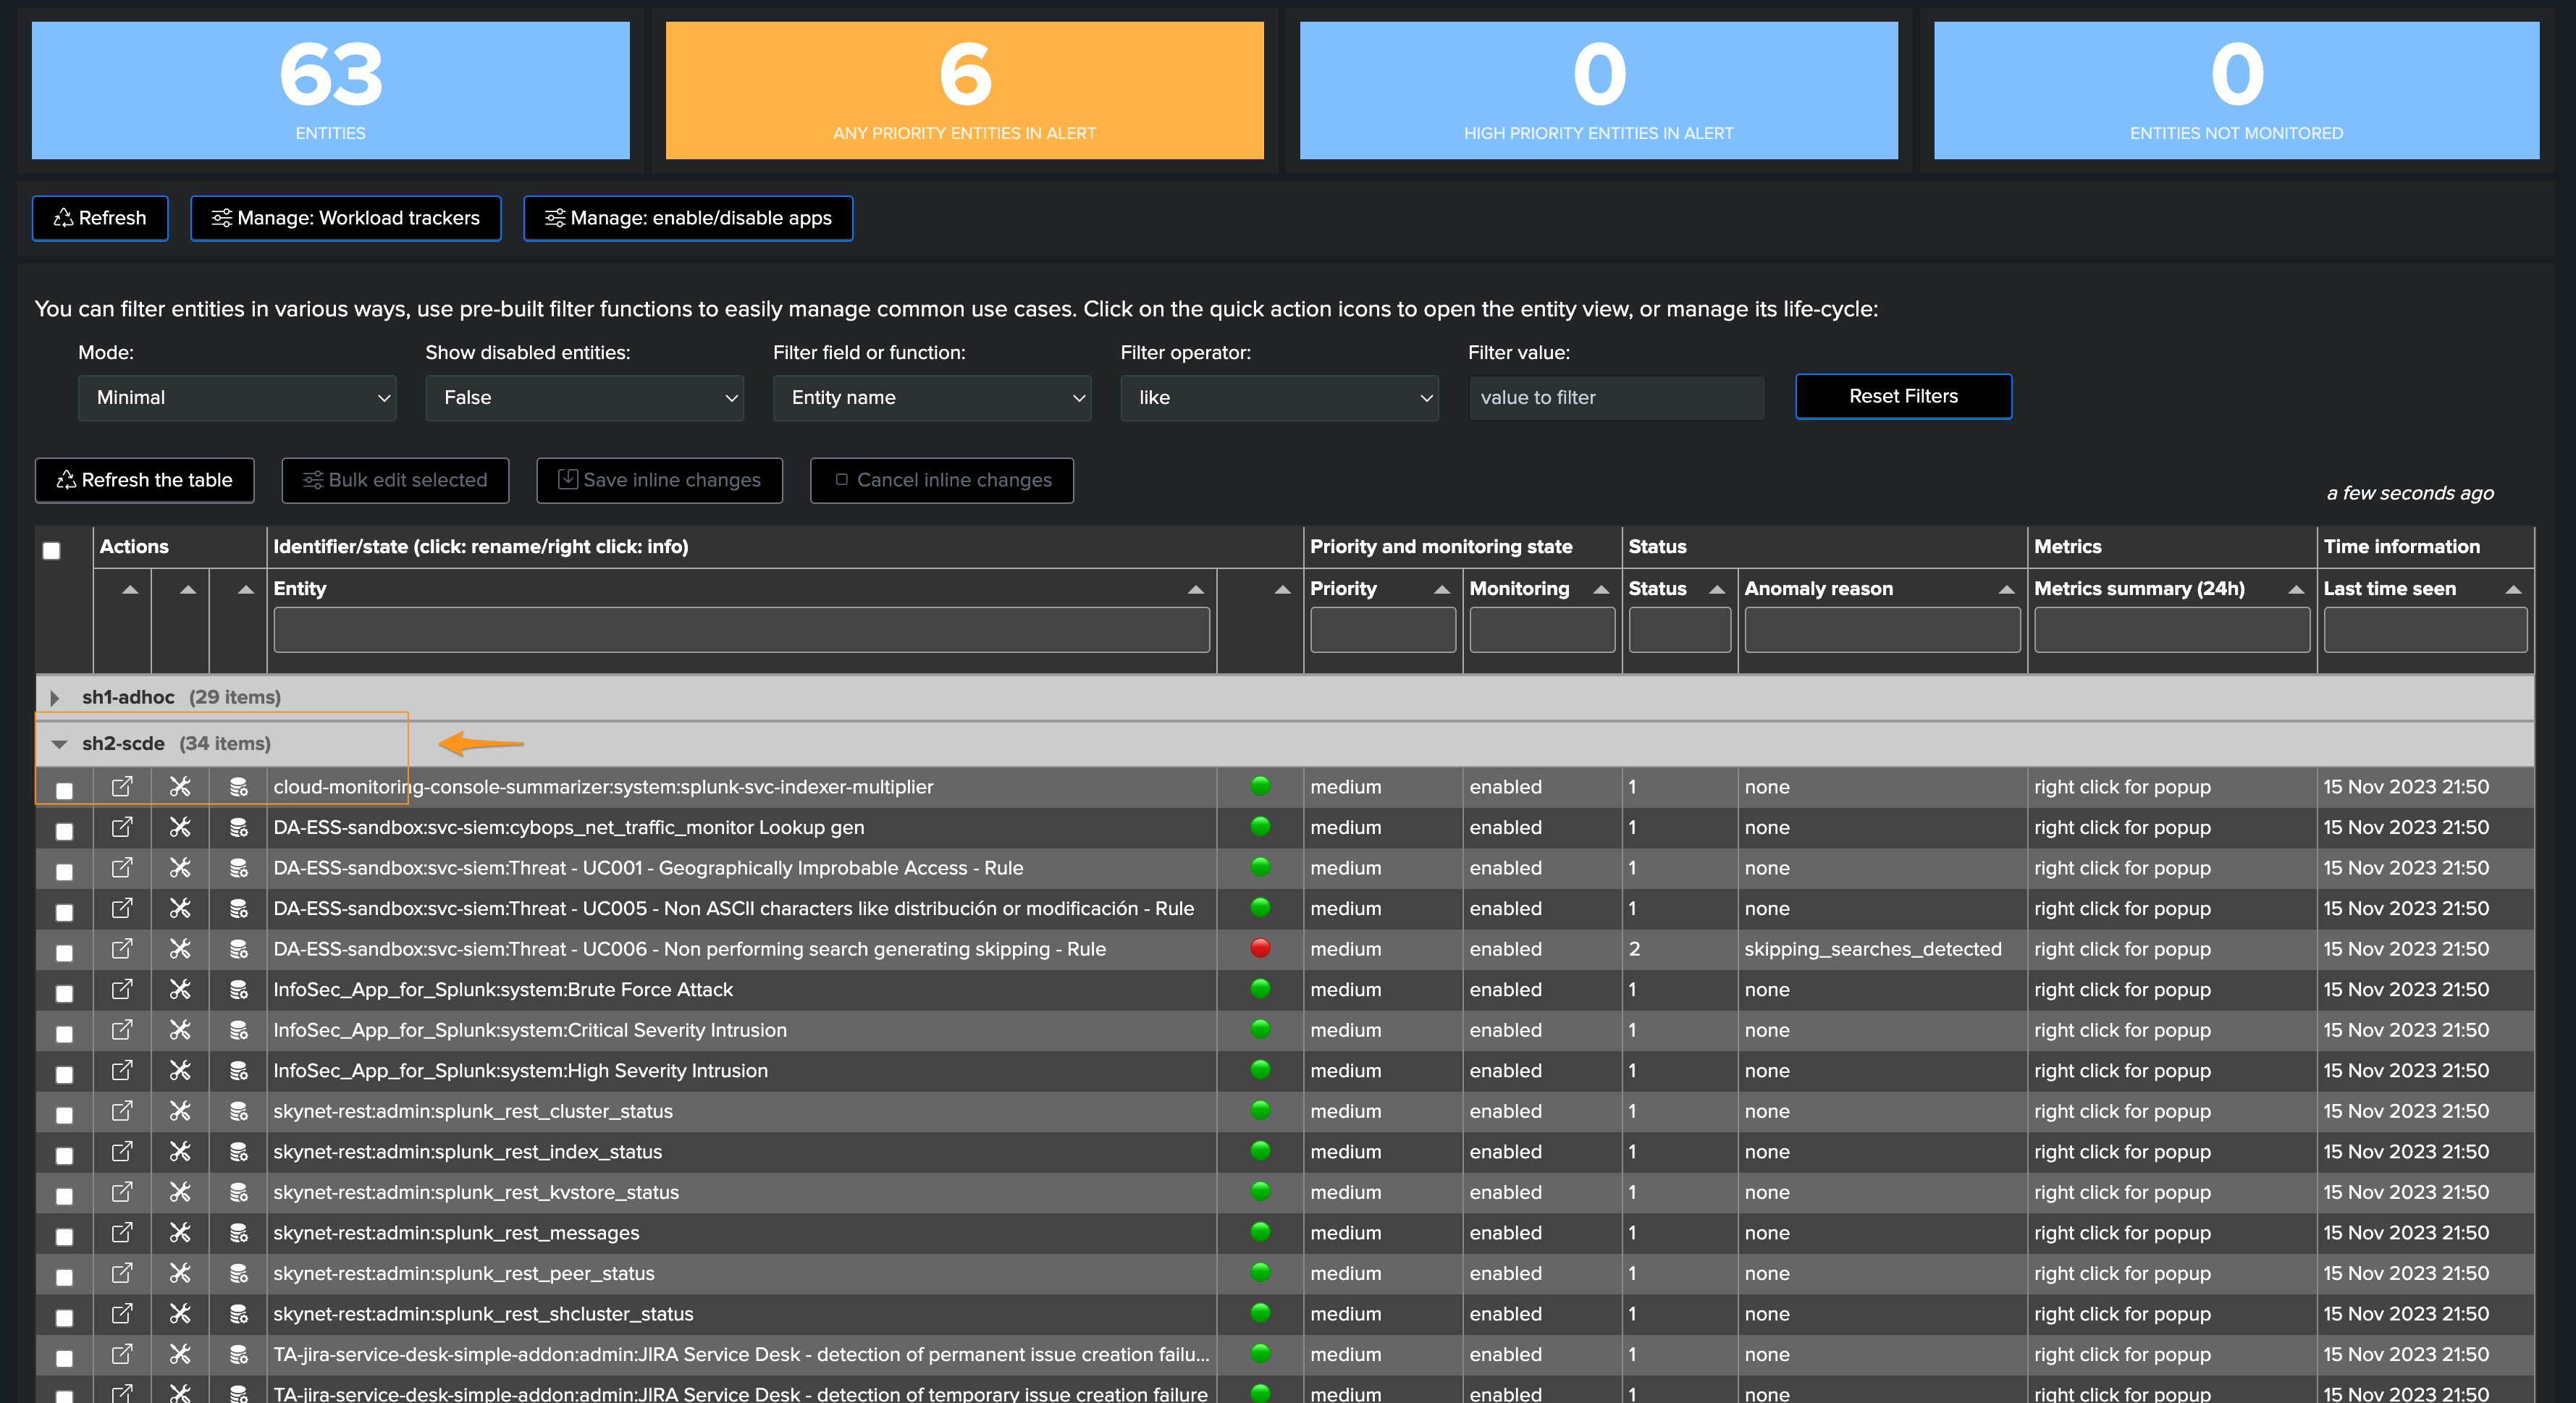The image size is (2576, 1403).
Task: Open entity view icon for splunk_rest_peer_status
Action: click(122, 1273)
